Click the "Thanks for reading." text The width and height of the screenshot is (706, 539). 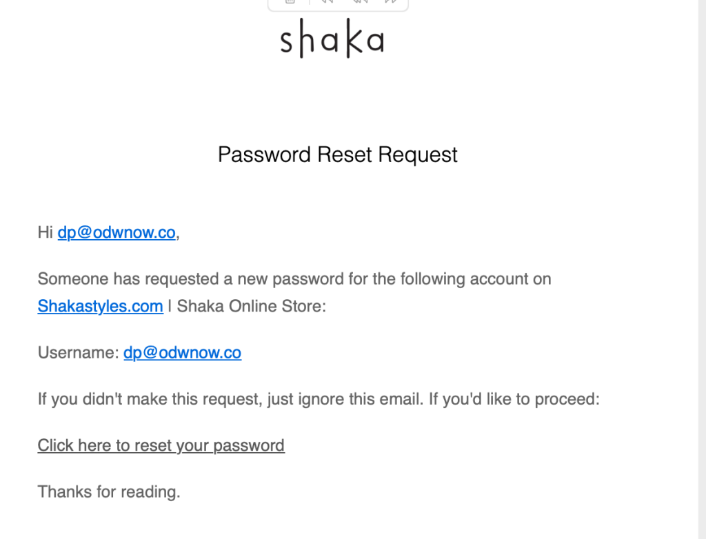(109, 492)
